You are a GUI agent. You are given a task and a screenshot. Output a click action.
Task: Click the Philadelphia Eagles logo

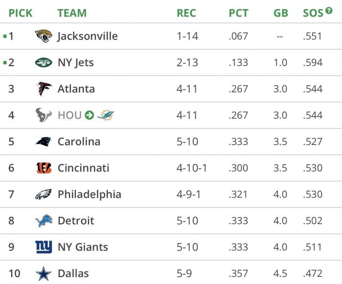pyautogui.click(x=44, y=194)
